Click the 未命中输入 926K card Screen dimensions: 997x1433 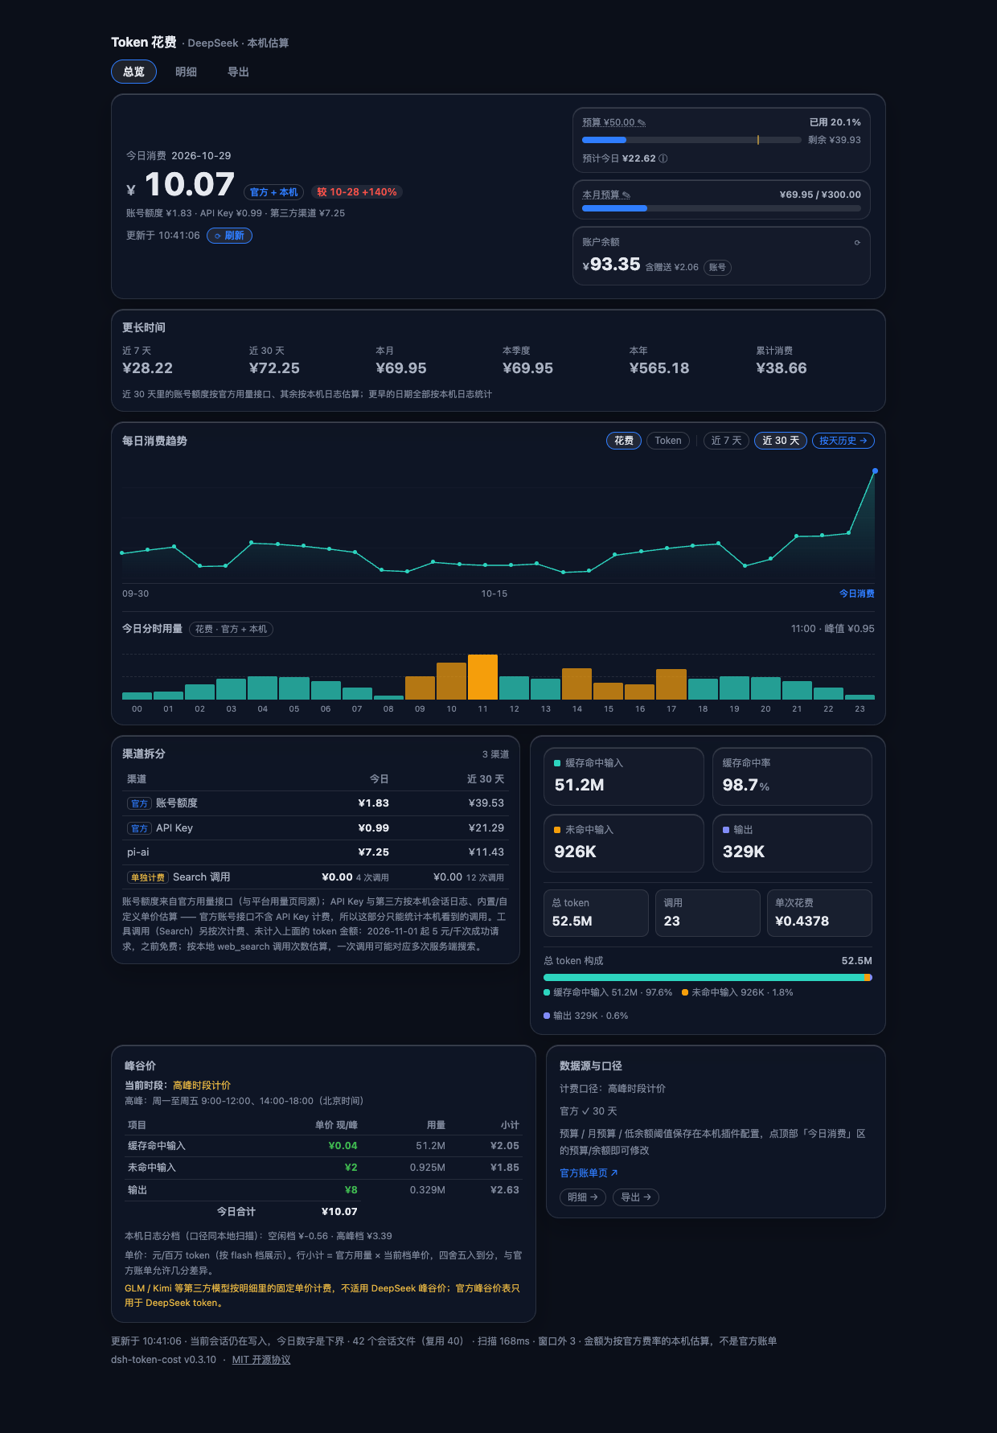(x=624, y=843)
